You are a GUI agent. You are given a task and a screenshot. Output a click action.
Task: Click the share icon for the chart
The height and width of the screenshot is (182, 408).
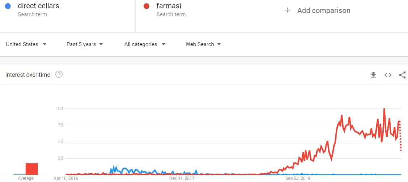402,75
